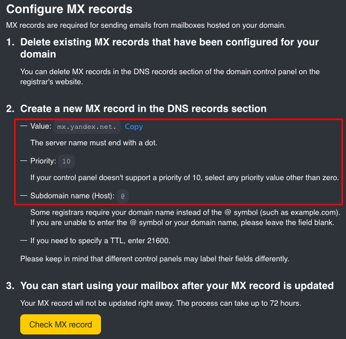The image size is (346, 339).
Task: Click the paragraph mentioning example.com
Action: 185,217
